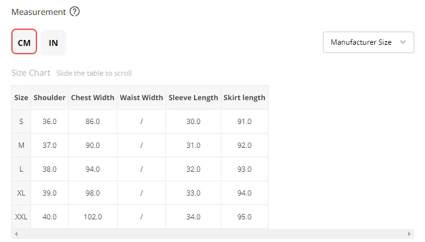Select the XXL size row label
Screen dimensions: 425x242
click(x=21, y=217)
